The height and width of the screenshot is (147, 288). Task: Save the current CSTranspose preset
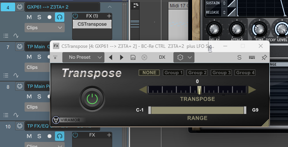point(133,58)
